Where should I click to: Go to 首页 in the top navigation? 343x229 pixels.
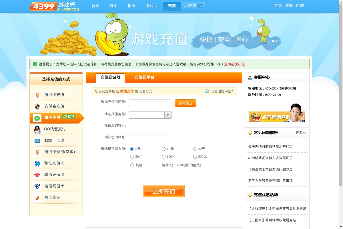(95, 6)
